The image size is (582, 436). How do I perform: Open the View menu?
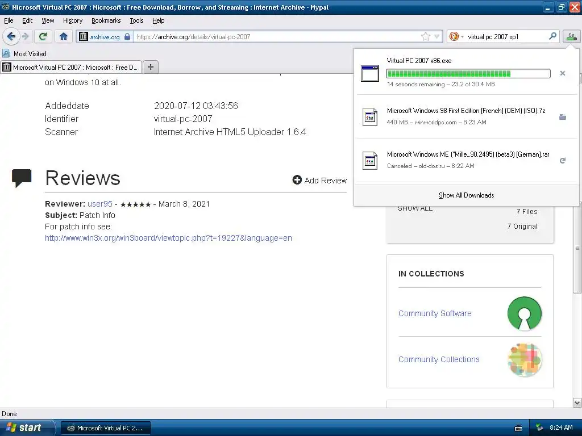click(48, 20)
